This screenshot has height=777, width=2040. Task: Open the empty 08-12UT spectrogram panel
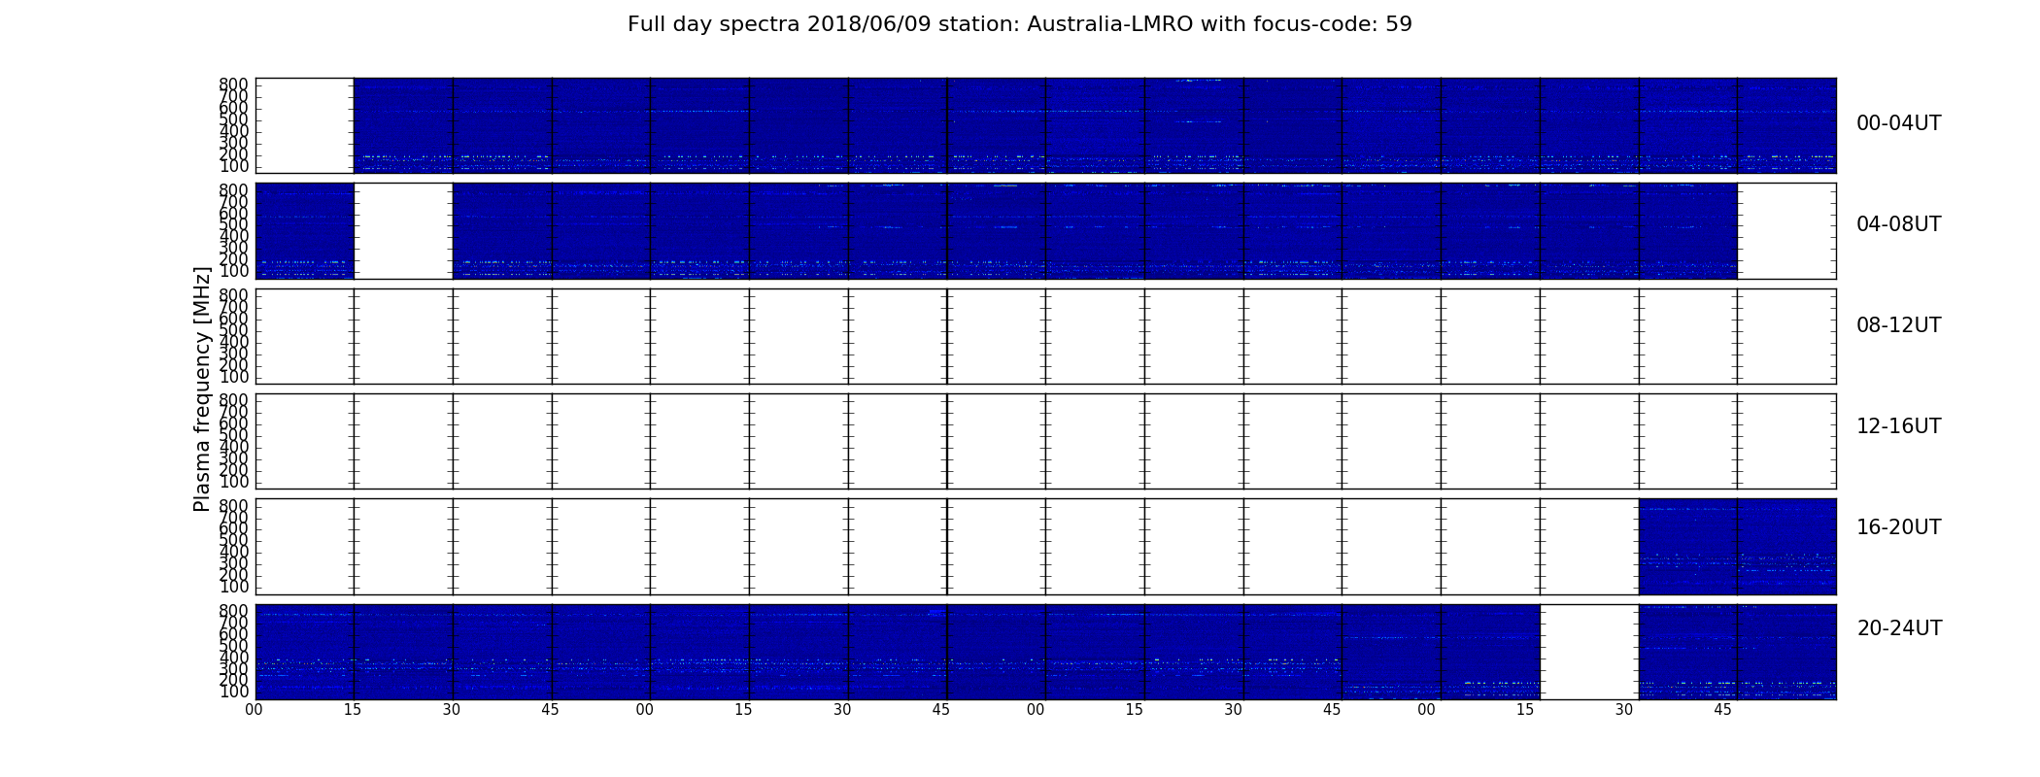1045,336
